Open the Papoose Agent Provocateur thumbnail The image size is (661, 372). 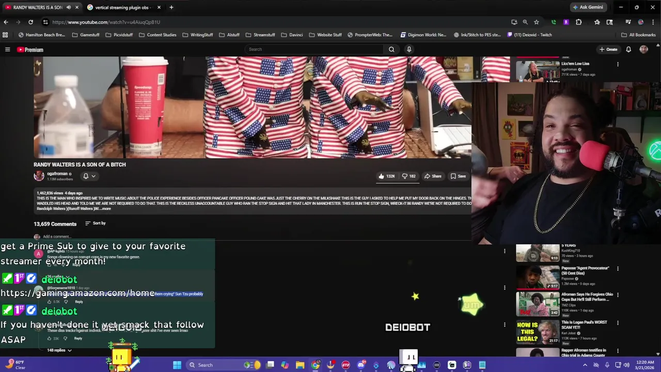538,277
